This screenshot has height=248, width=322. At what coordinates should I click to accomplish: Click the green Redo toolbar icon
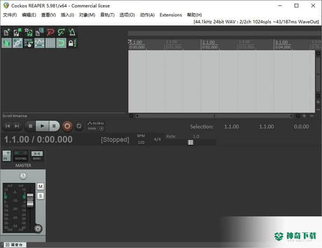point(61,32)
